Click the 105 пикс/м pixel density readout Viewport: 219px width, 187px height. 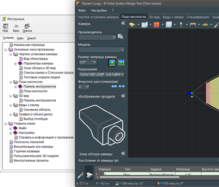pos(171,183)
